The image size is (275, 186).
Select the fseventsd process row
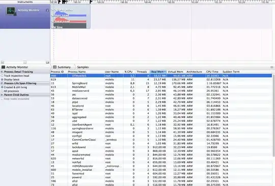coord(161,174)
